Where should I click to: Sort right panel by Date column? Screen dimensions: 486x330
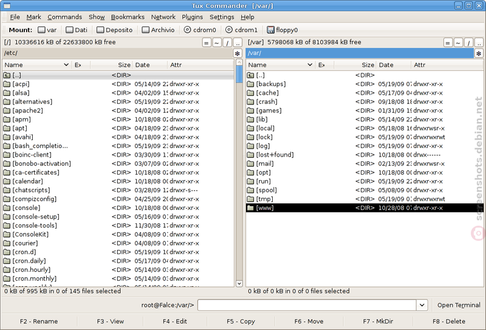[x=394, y=65]
